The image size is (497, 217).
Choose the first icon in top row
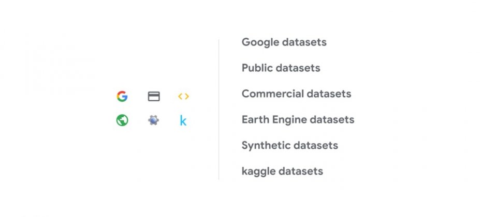click(122, 96)
